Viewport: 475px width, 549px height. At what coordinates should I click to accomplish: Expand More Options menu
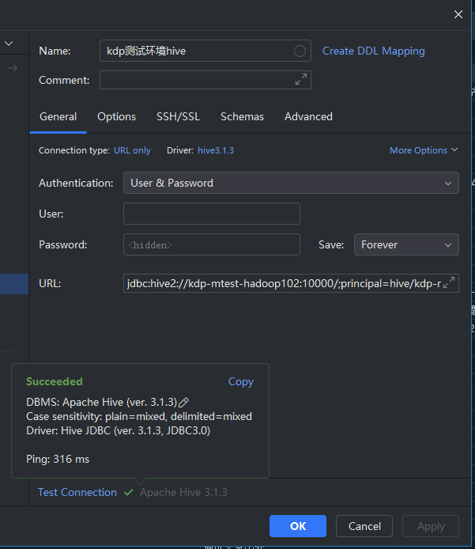pos(424,150)
